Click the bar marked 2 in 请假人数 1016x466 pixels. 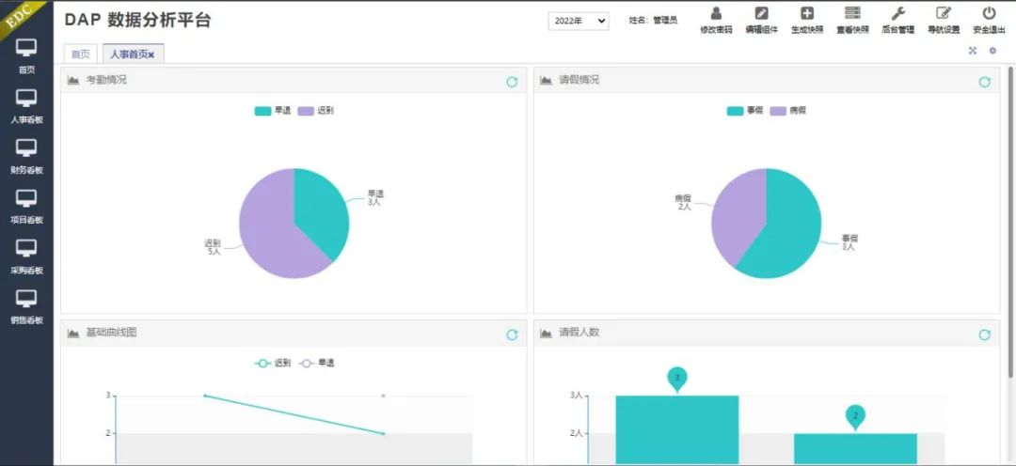(x=855, y=448)
